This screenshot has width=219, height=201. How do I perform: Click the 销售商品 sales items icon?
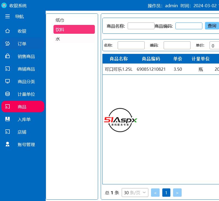7,56
